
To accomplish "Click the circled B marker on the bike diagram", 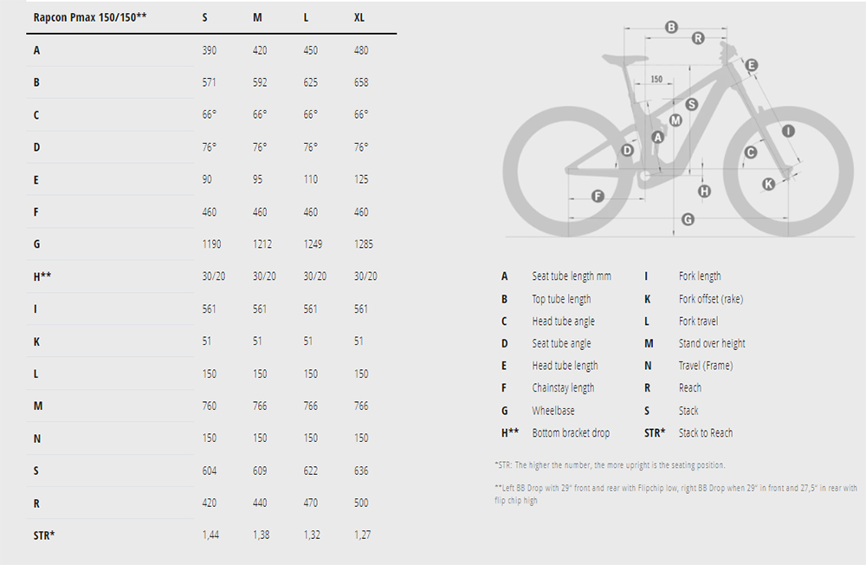I will [671, 27].
